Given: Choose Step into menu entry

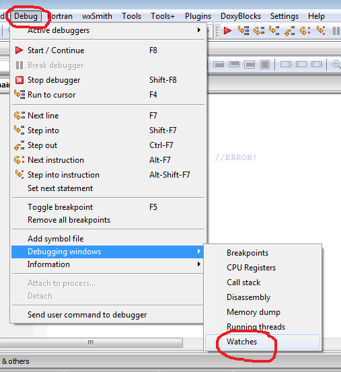Looking at the screenshot, I should (x=108, y=131).
